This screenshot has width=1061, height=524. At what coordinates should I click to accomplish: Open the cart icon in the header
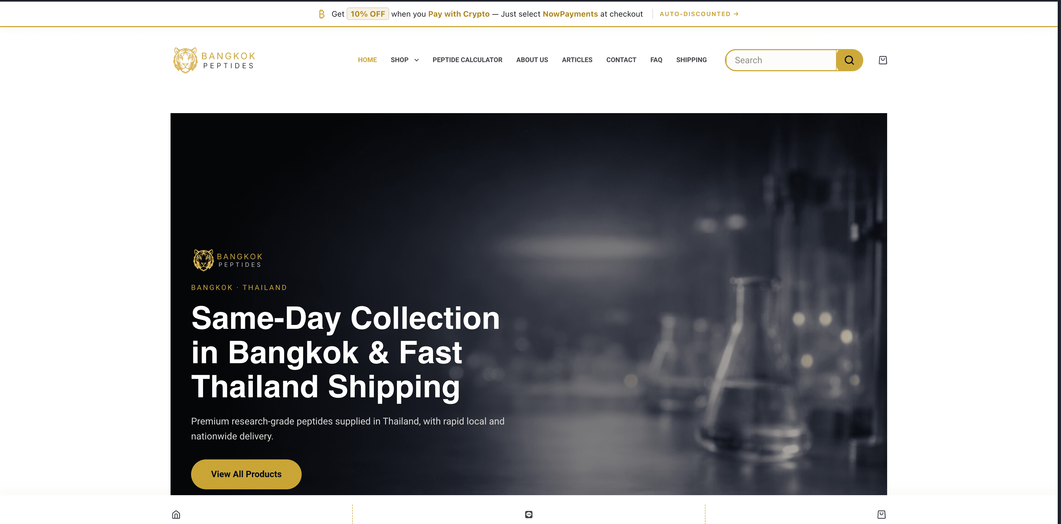[883, 60]
